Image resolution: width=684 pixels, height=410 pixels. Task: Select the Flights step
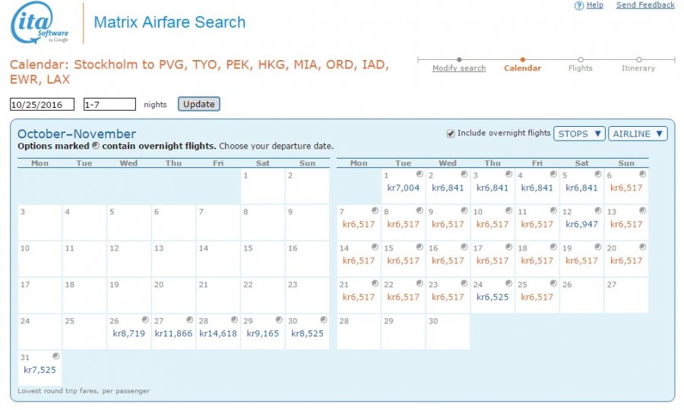pos(581,68)
